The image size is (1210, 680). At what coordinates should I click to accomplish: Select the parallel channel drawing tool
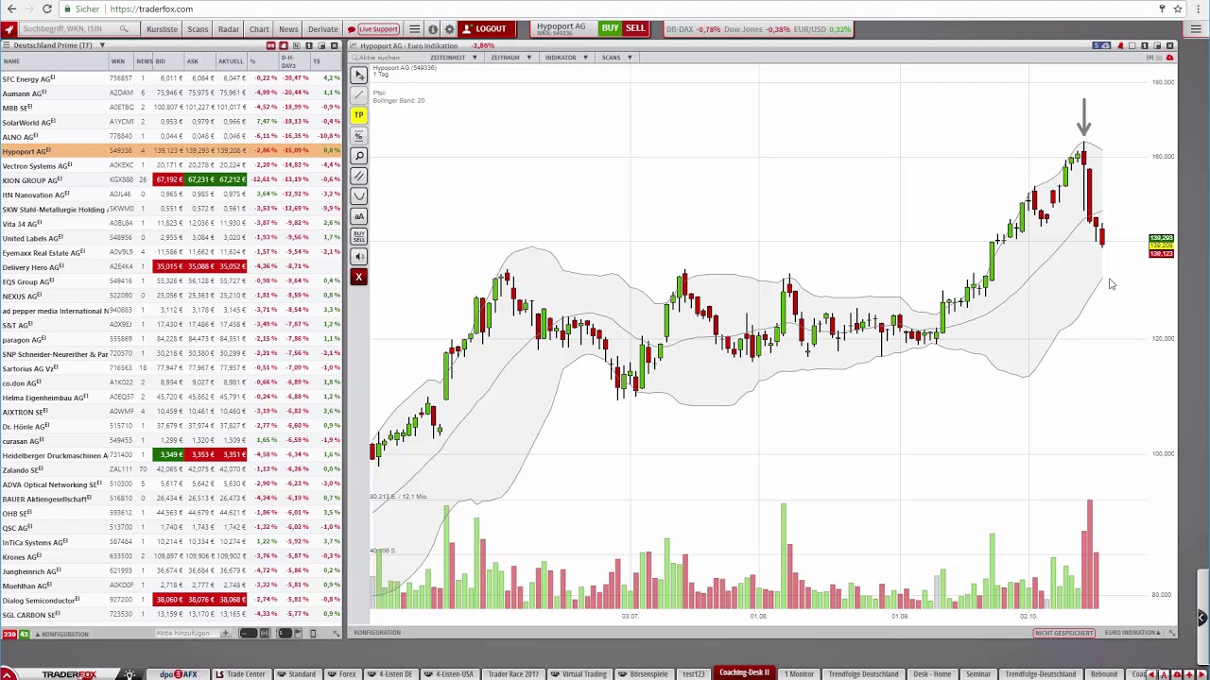point(358,176)
